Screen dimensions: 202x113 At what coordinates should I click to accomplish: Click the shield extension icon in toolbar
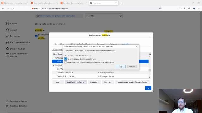click(x=189, y=8)
